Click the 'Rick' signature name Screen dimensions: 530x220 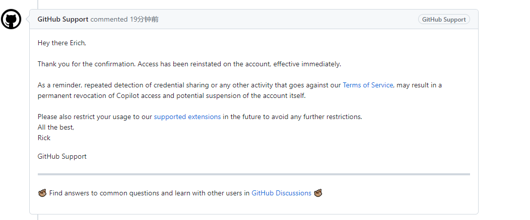click(44, 138)
